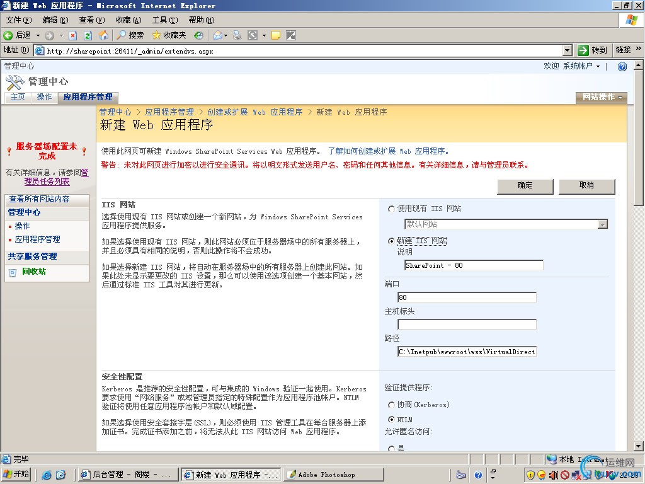Open the 开始 Start button

(x=16, y=475)
